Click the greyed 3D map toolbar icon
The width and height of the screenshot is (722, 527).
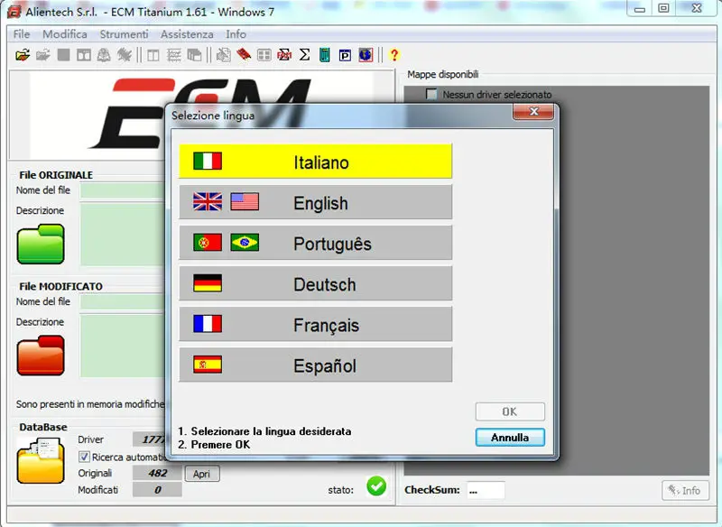tap(104, 55)
